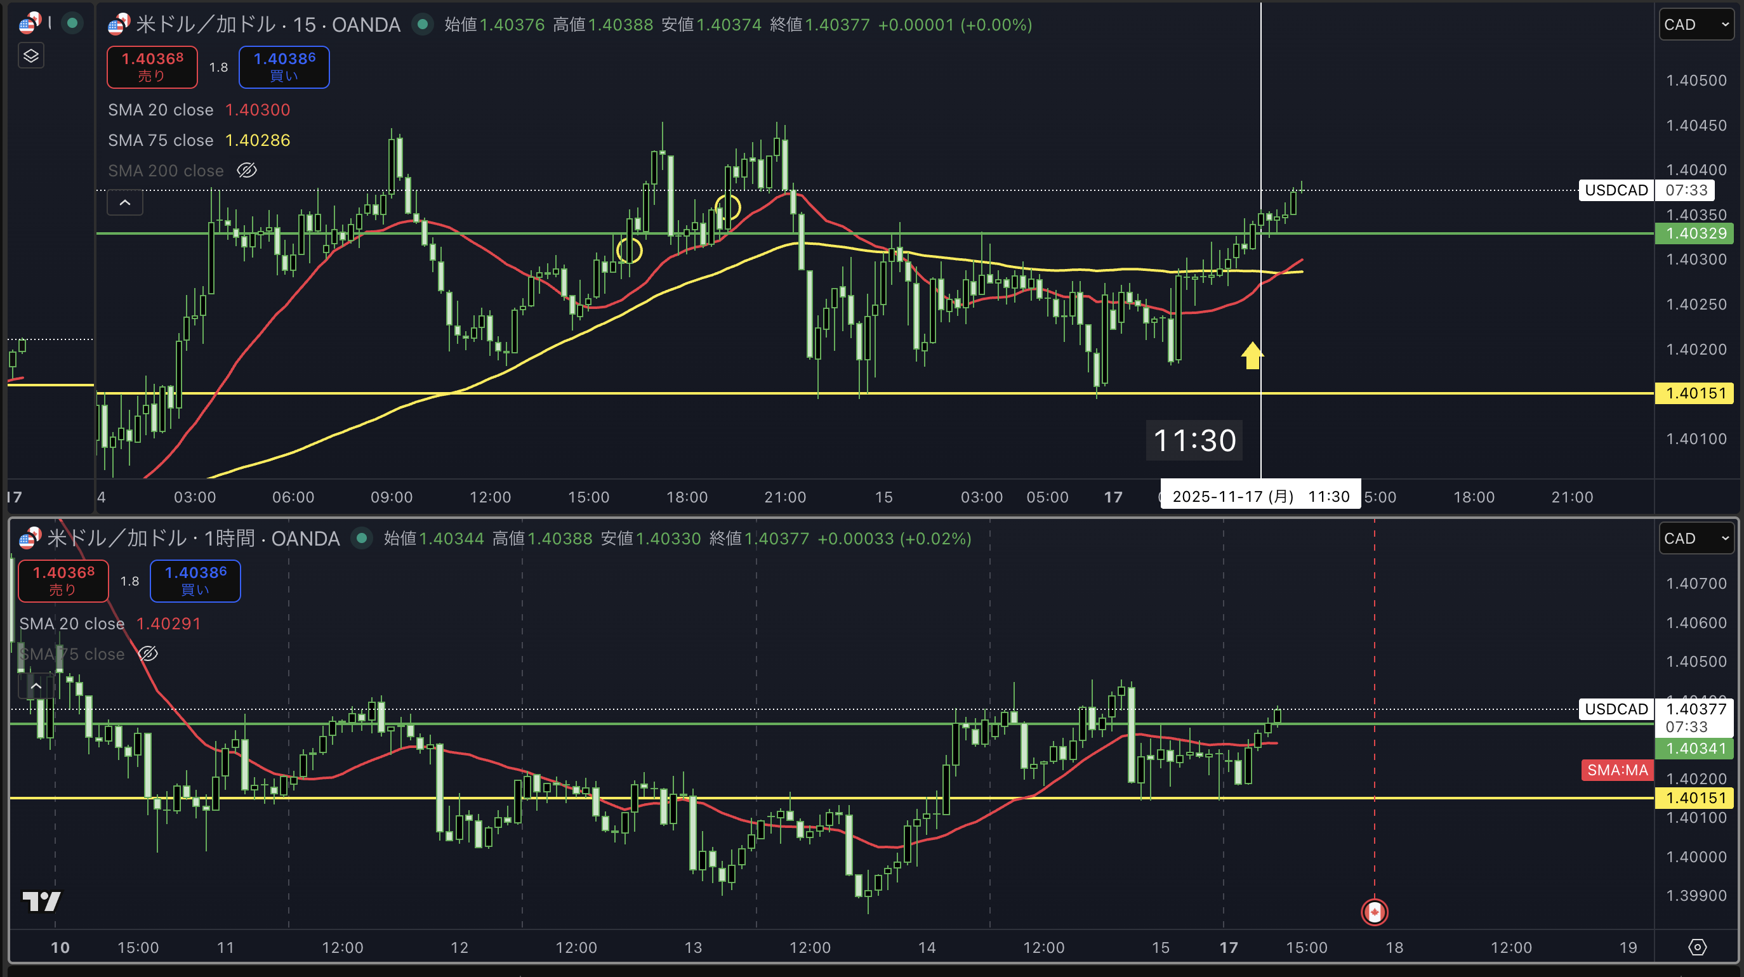The image size is (1744, 977).
Task: Collapse the indicator legend on lower chart
Action: 36,686
